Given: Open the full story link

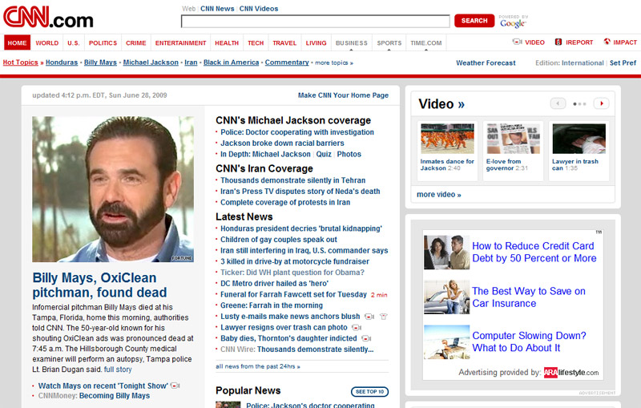Looking at the screenshot, I should 118,370.
